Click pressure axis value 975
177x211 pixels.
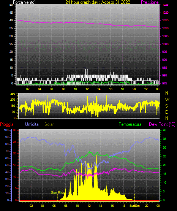point(164,83)
